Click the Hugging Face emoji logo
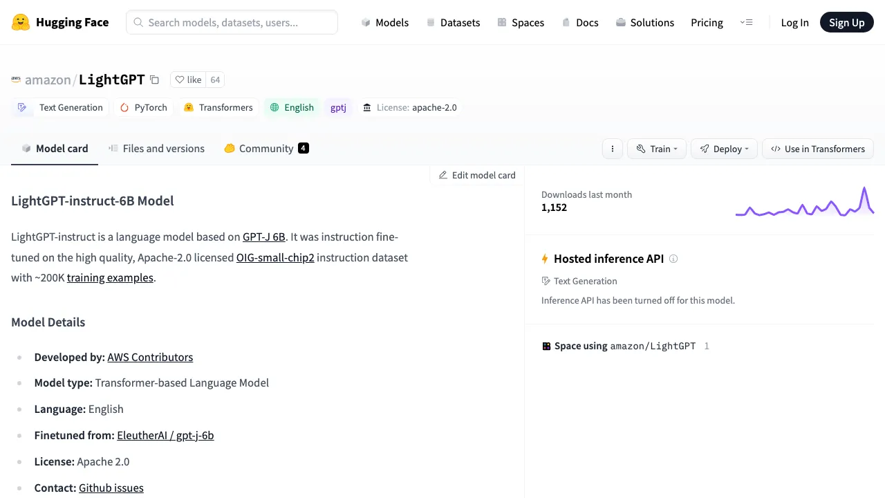 (21, 22)
